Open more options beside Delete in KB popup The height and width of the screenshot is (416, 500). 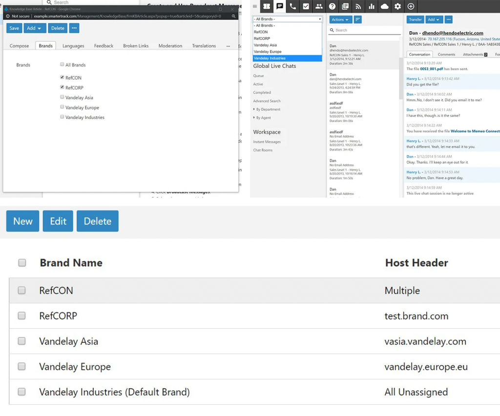(74, 28)
